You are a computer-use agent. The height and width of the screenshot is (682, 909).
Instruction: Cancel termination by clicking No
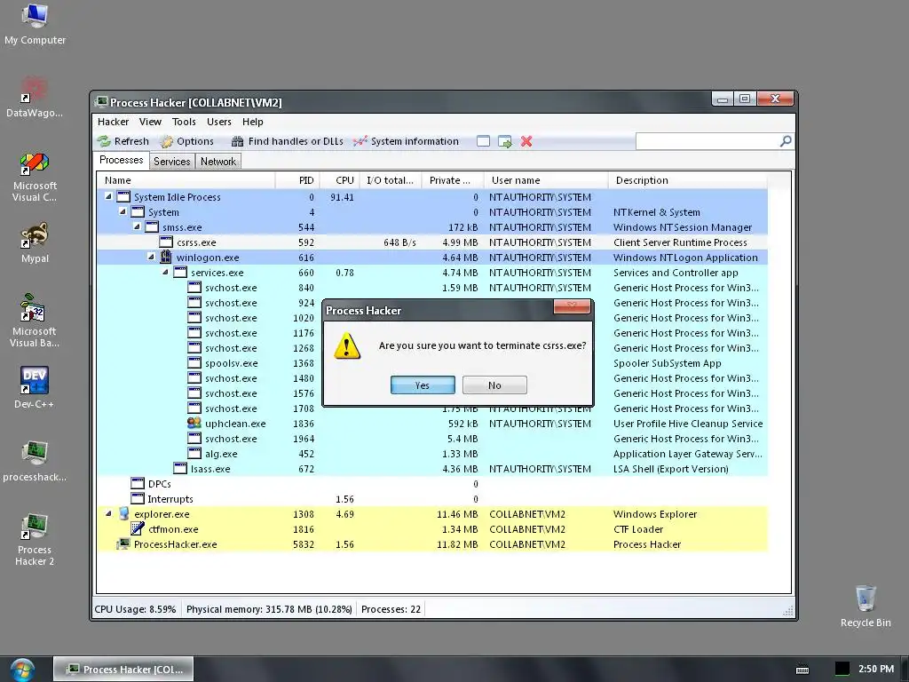pos(494,385)
